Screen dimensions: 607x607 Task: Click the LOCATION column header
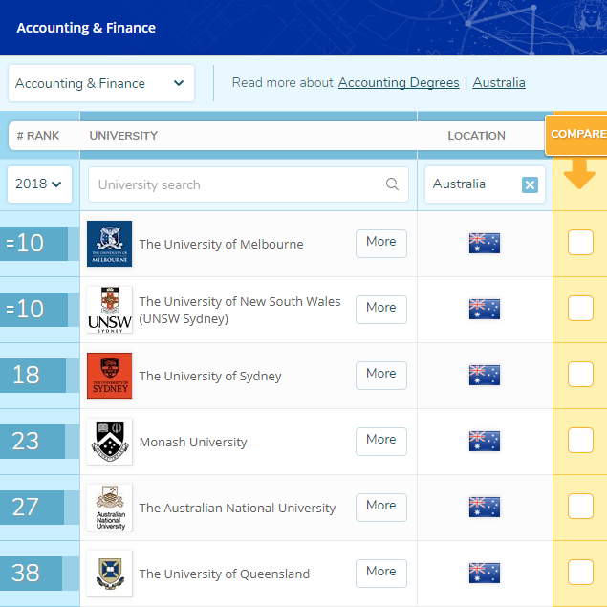click(477, 136)
